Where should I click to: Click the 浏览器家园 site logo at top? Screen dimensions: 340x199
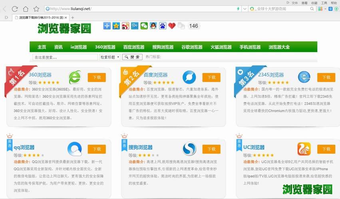pyautogui.click(x=64, y=29)
